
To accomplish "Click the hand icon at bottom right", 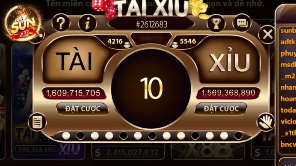I will 266,122.
